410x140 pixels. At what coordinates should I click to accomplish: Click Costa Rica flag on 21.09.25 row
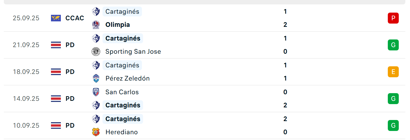pos(56,45)
